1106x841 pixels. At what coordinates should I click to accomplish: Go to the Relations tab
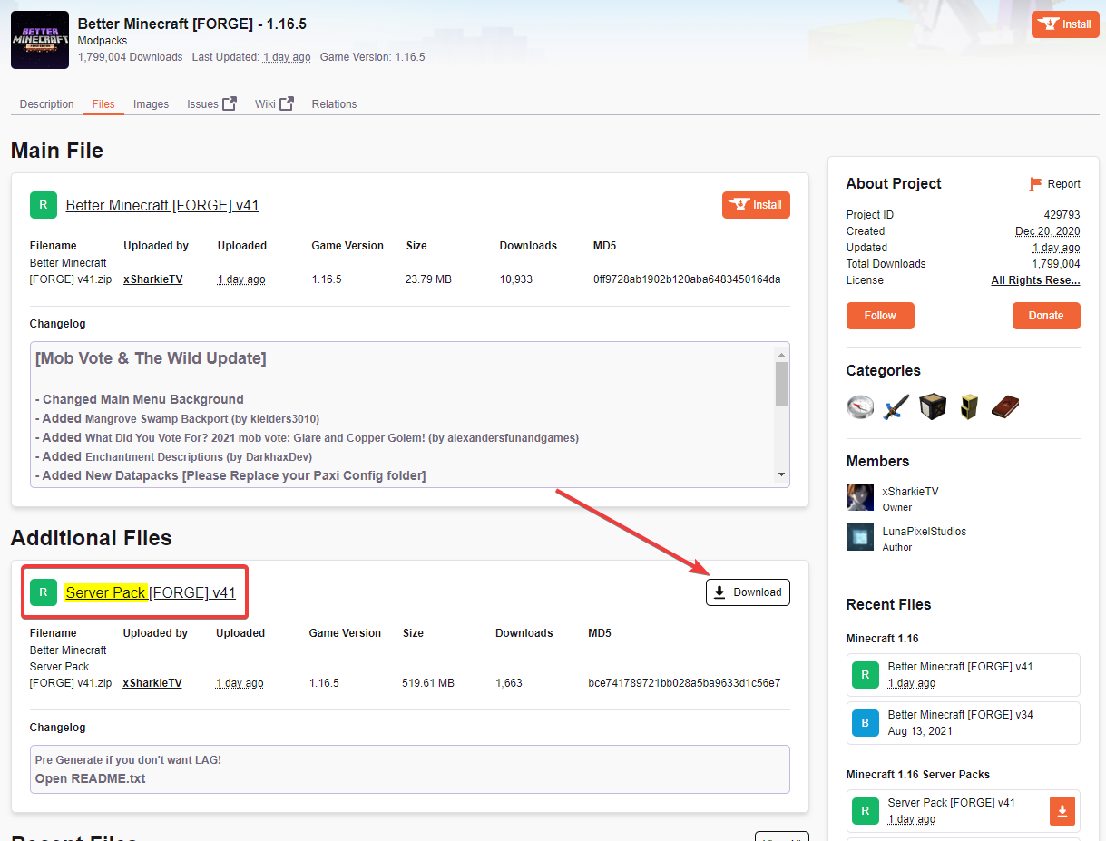(x=334, y=104)
